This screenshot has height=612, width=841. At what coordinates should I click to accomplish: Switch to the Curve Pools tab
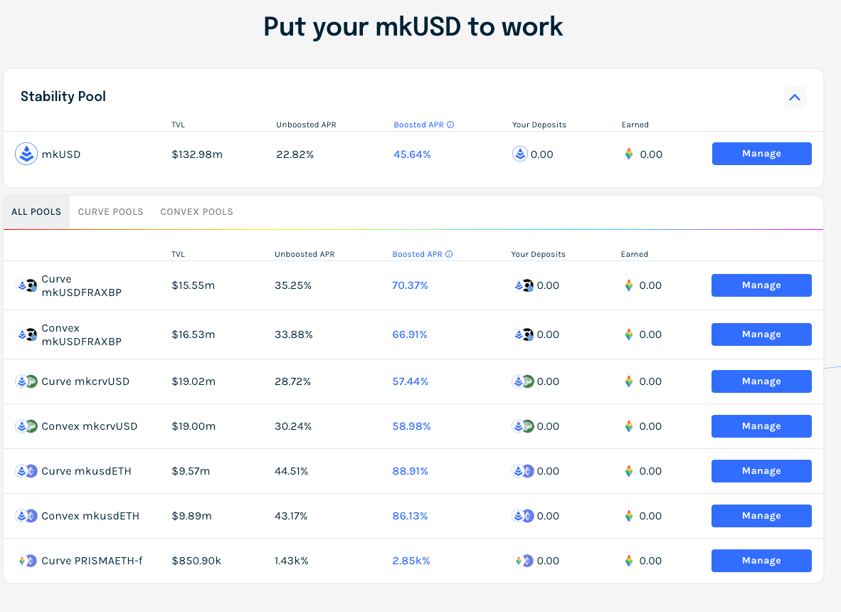click(x=110, y=212)
